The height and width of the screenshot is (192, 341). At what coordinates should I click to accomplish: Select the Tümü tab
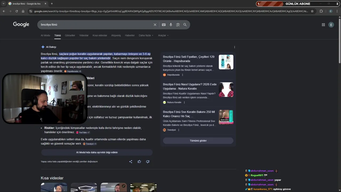58,35
